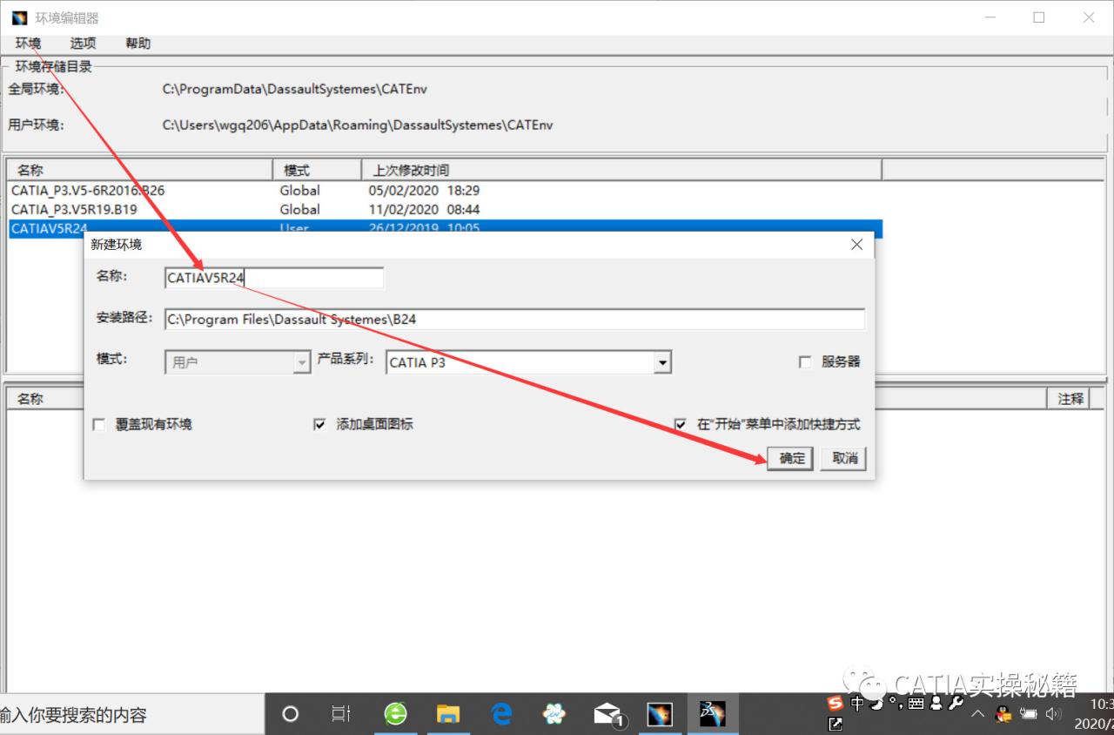Uncheck the 添加桌面图标 checkbox
Image resolution: width=1114 pixels, height=735 pixels.
pos(319,425)
